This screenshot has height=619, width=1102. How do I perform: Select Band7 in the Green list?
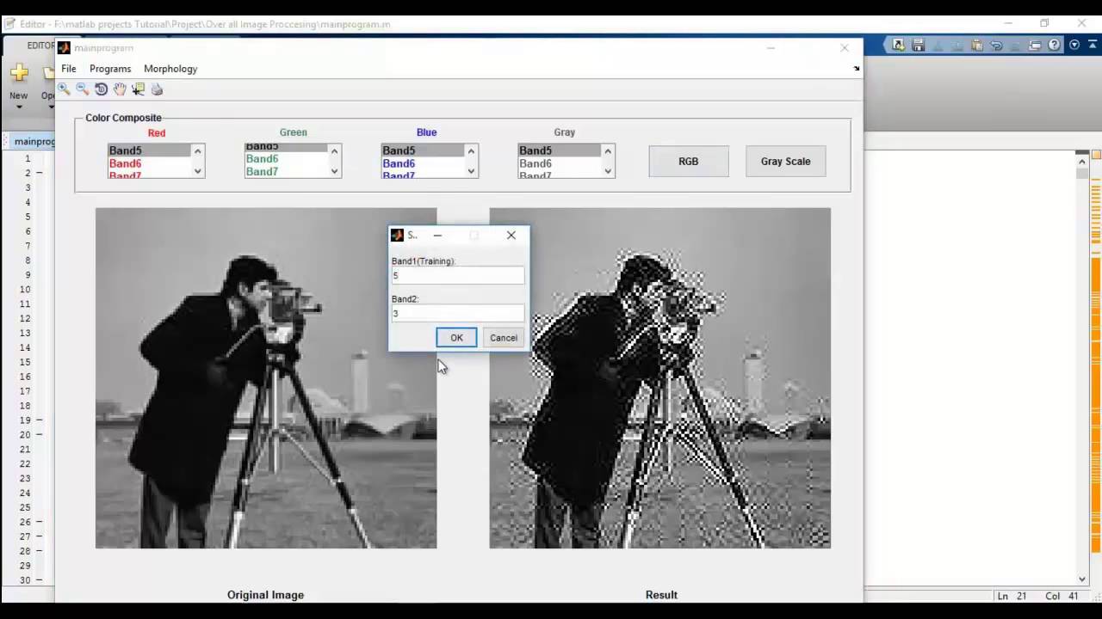[286, 172]
